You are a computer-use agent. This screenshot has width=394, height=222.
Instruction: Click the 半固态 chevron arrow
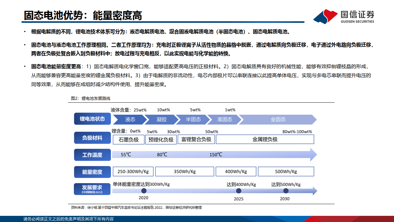193,119
